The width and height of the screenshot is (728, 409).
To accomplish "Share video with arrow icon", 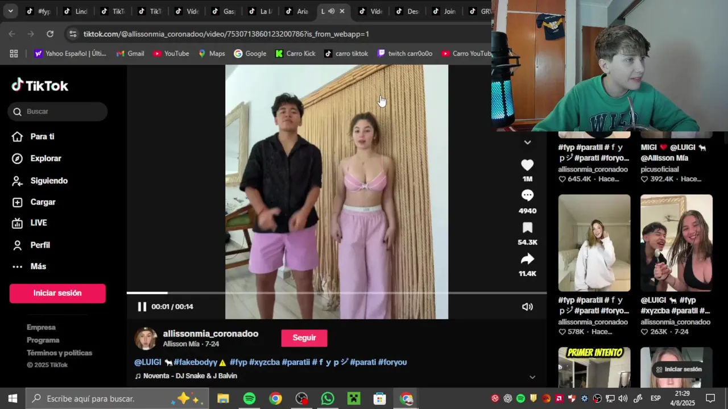I will (x=527, y=259).
